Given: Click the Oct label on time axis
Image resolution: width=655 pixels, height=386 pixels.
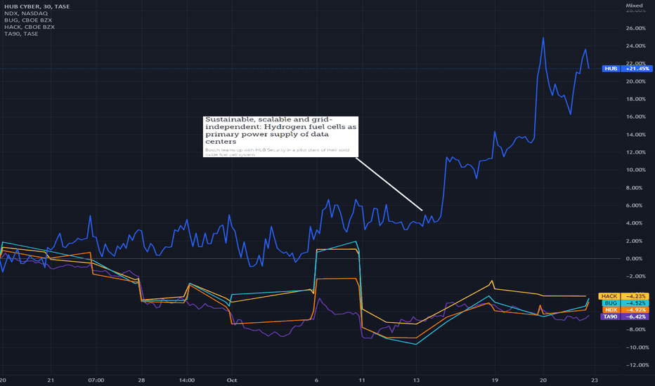Looking at the screenshot, I should pyautogui.click(x=232, y=380).
